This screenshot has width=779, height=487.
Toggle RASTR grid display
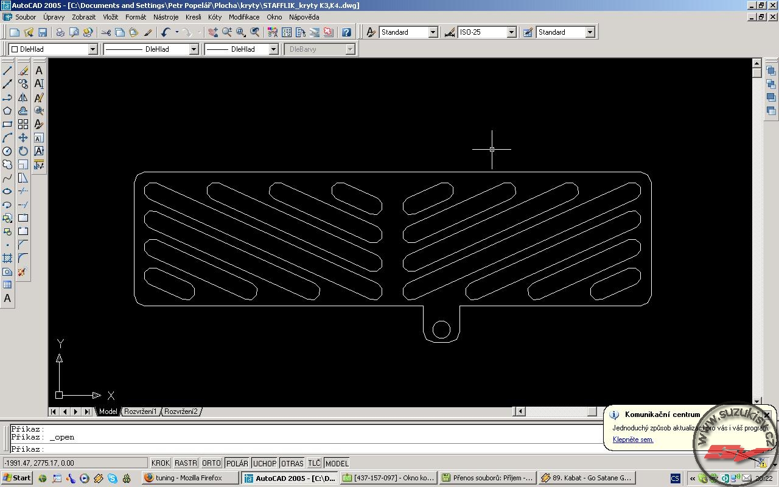click(x=186, y=463)
